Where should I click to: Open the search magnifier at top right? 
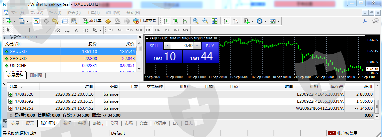(x=365, y=21)
